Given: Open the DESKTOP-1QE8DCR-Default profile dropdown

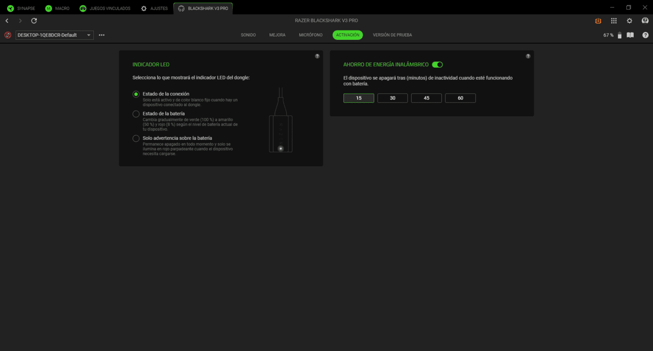Looking at the screenshot, I should coord(55,35).
